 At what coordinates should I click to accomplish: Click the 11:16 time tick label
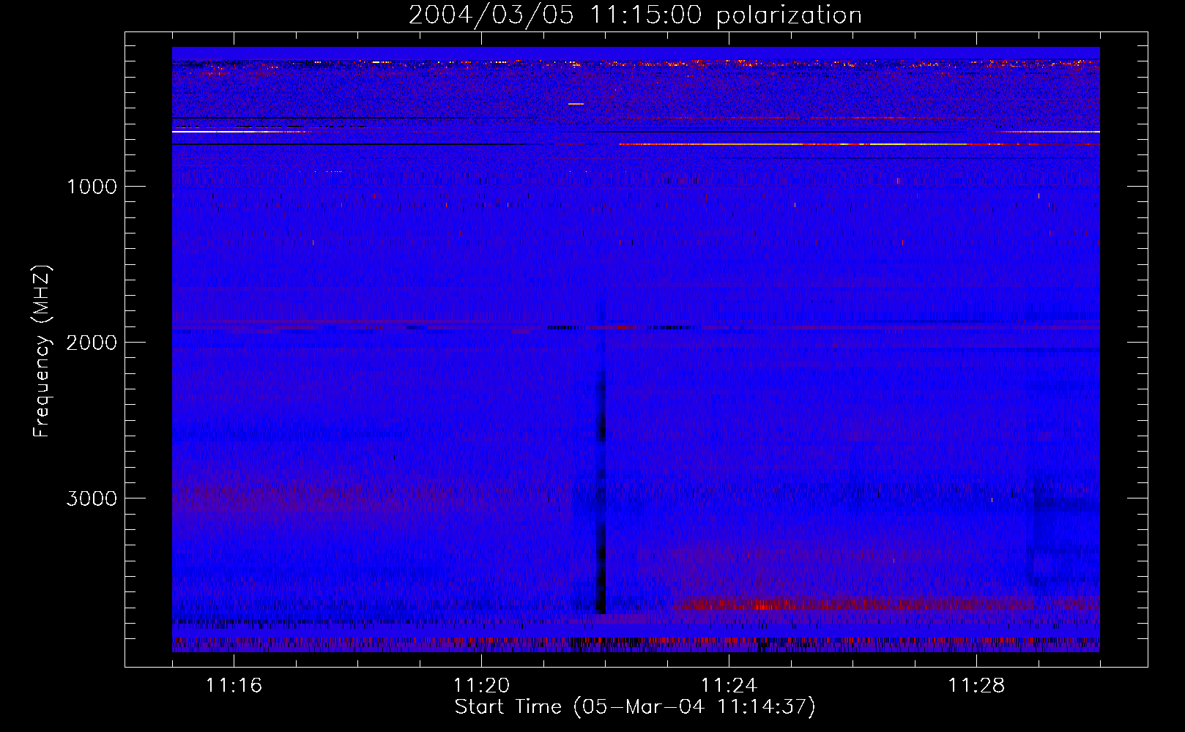tap(234, 685)
